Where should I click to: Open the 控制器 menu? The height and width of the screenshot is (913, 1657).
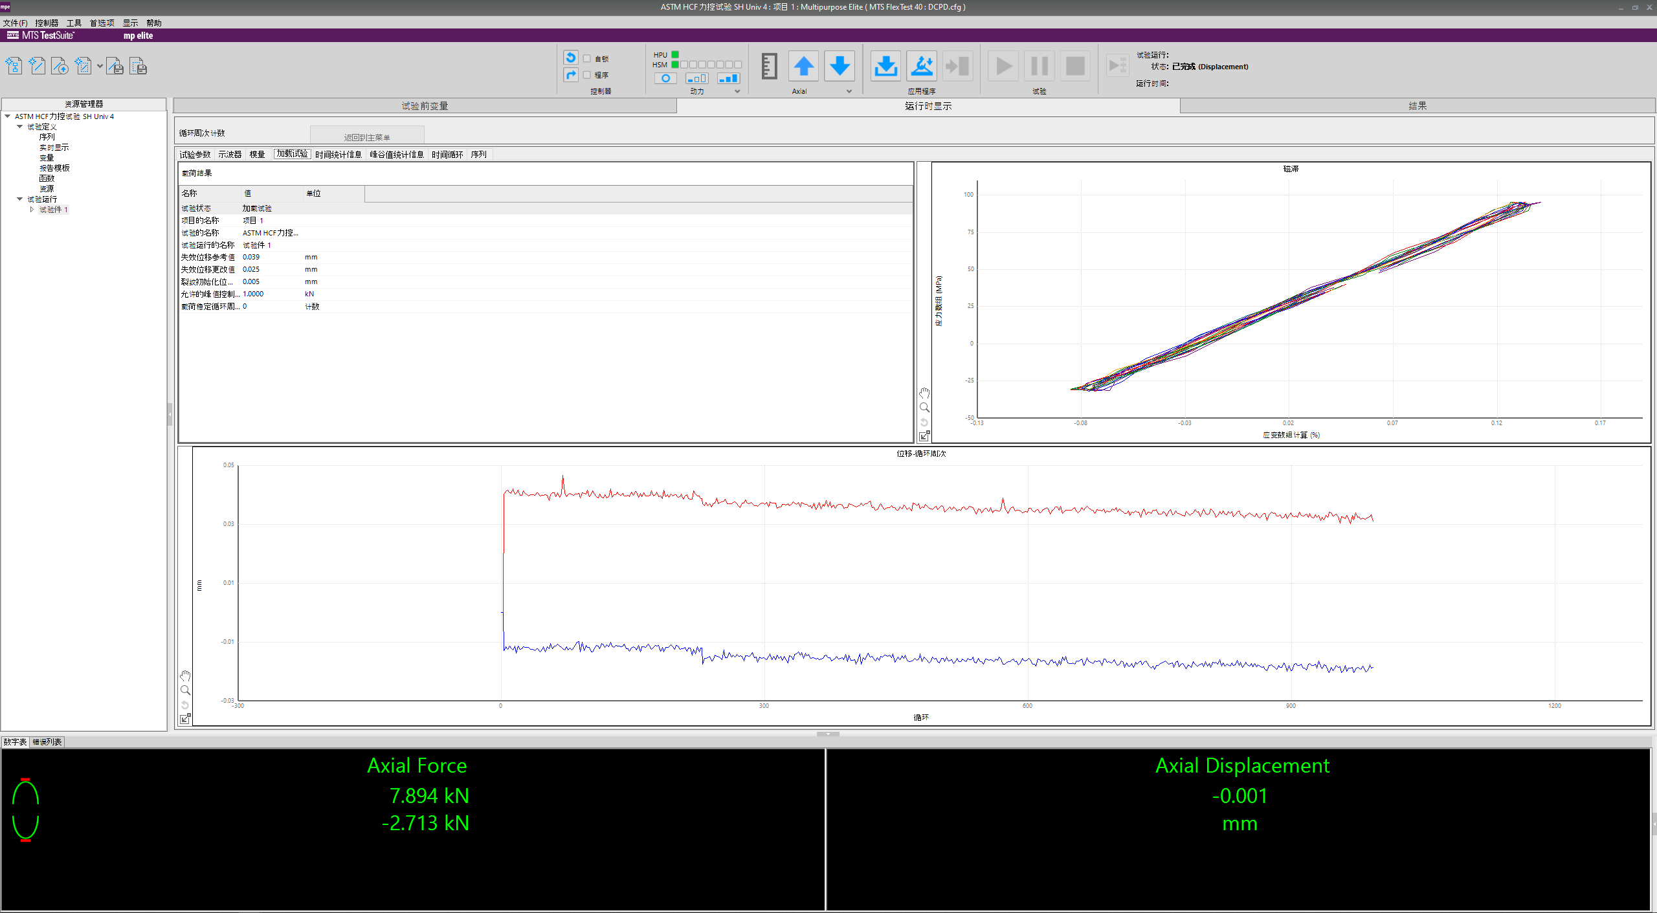coord(47,23)
